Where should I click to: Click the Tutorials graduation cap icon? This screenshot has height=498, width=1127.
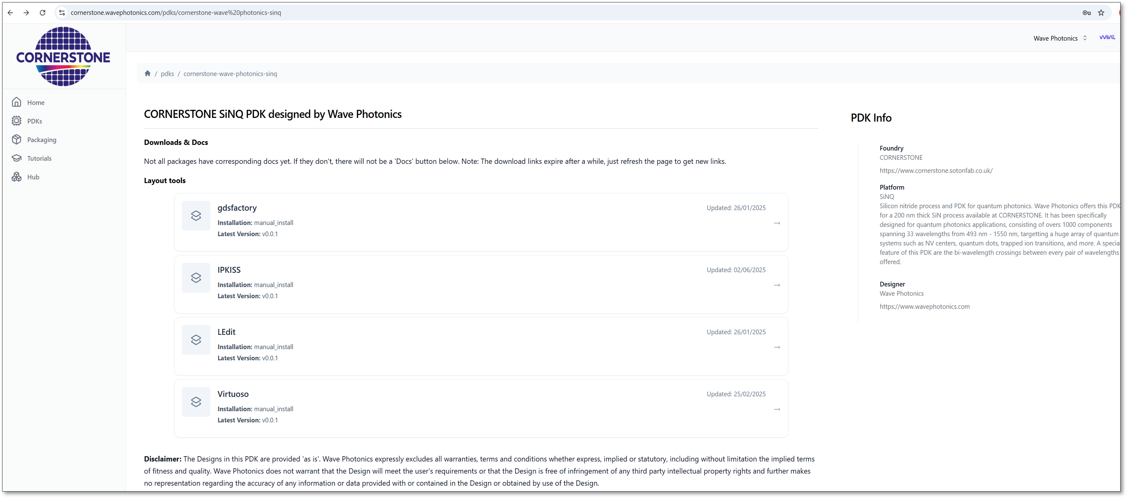[x=16, y=158]
